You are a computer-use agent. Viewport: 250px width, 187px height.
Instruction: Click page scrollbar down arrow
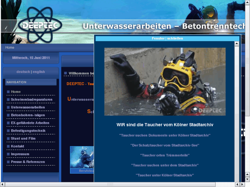[x=247, y=179]
